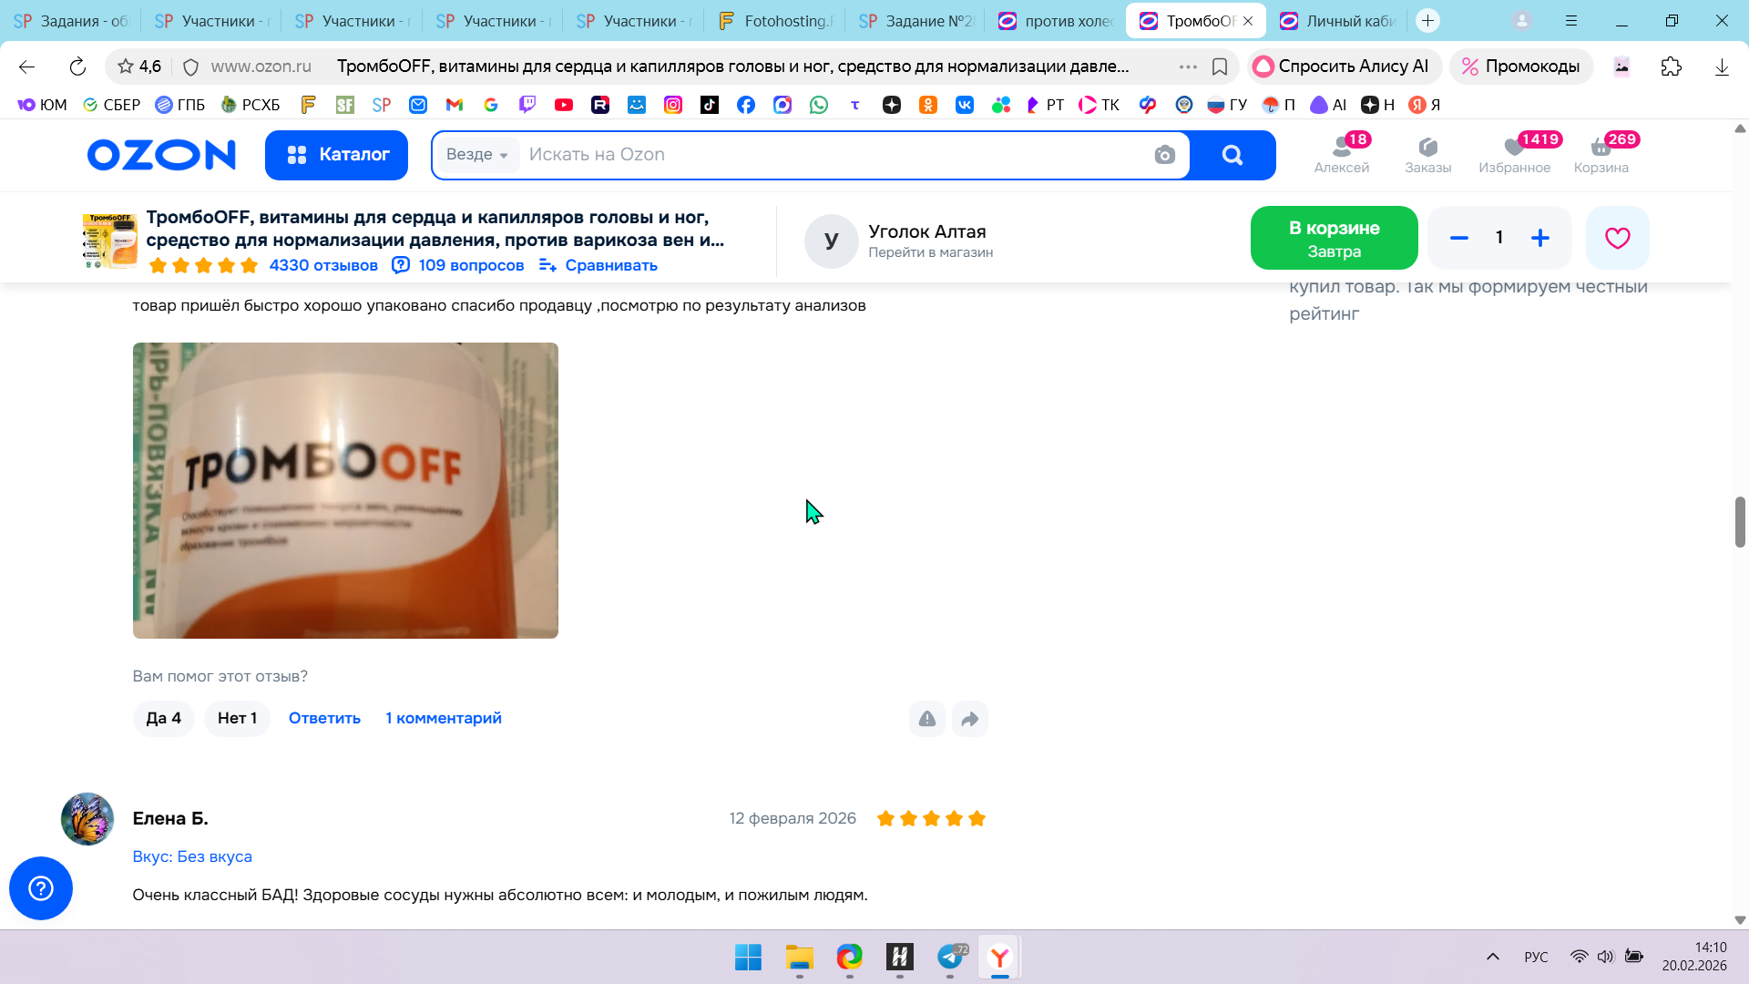Click the camera image search icon
This screenshot has width=1749, height=984.
tap(1164, 155)
